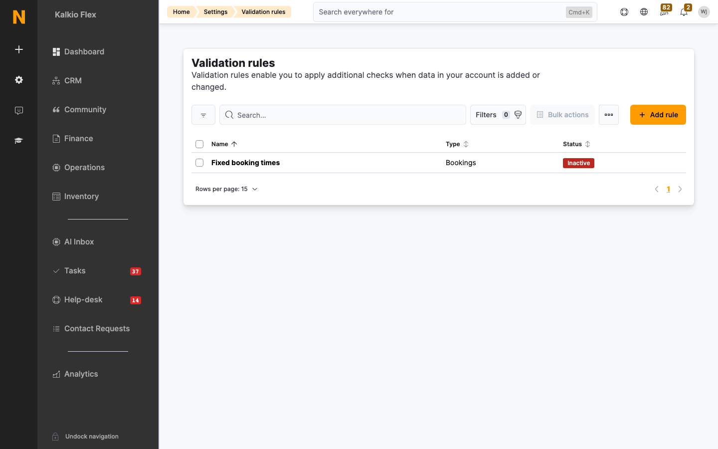The width and height of the screenshot is (718, 449).
Task: Open the notifications bell icon
Action: 684,12
